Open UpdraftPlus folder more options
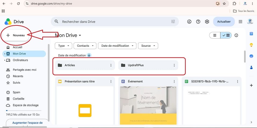 point(174,65)
